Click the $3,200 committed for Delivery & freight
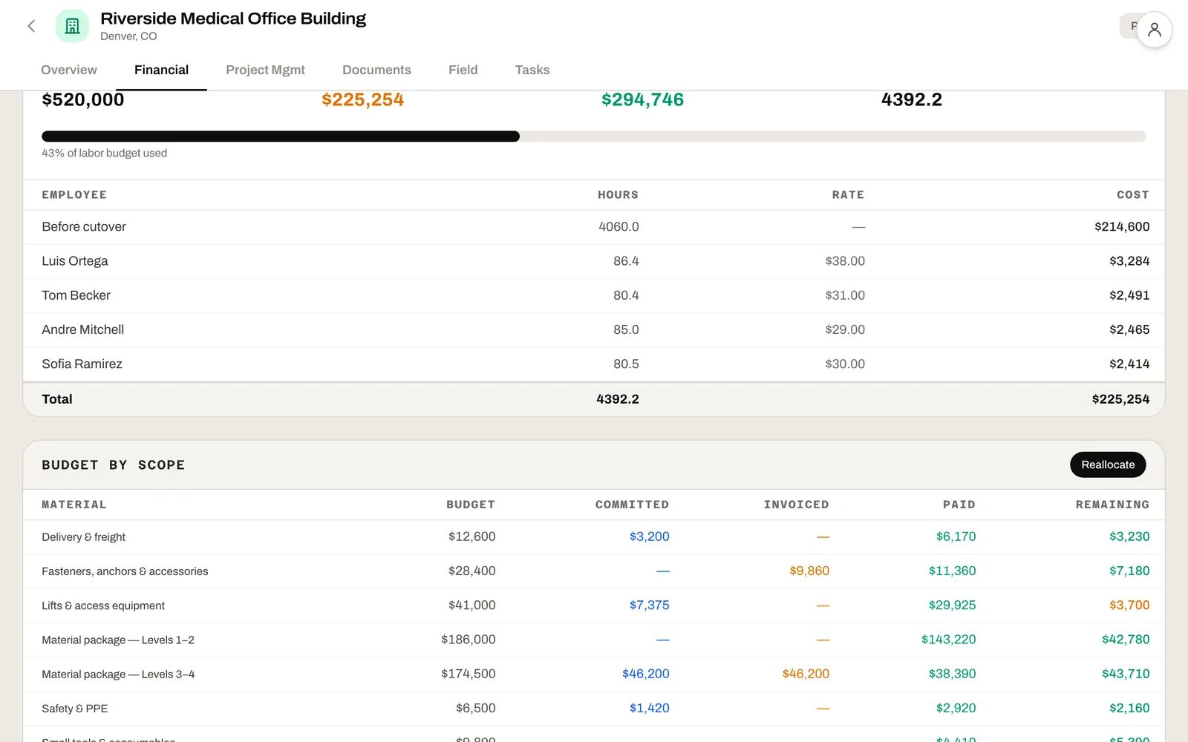 click(x=649, y=536)
